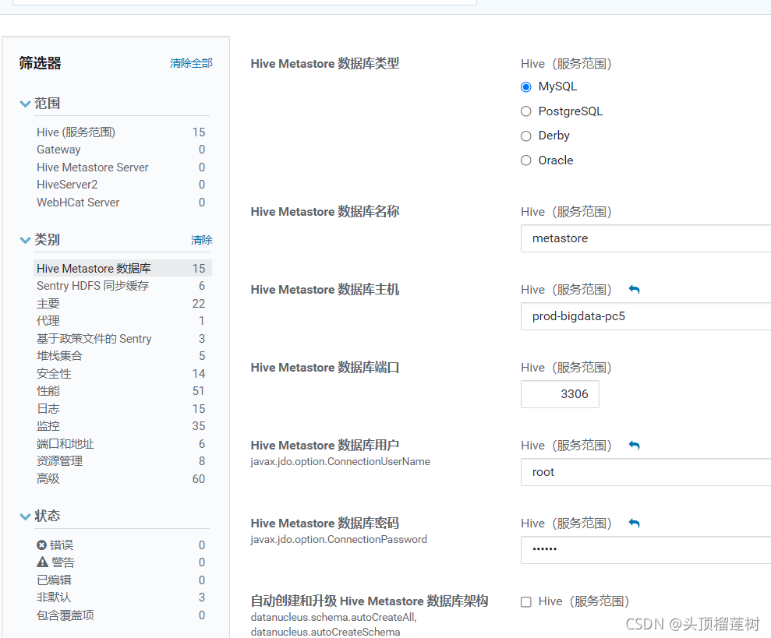The height and width of the screenshot is (638, 771).
Task: Select the MySQL database type
Action: pyautogui.click(x=526, y=87)
